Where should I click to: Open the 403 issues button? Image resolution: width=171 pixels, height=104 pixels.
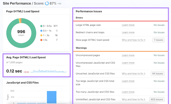coord(157,99)
